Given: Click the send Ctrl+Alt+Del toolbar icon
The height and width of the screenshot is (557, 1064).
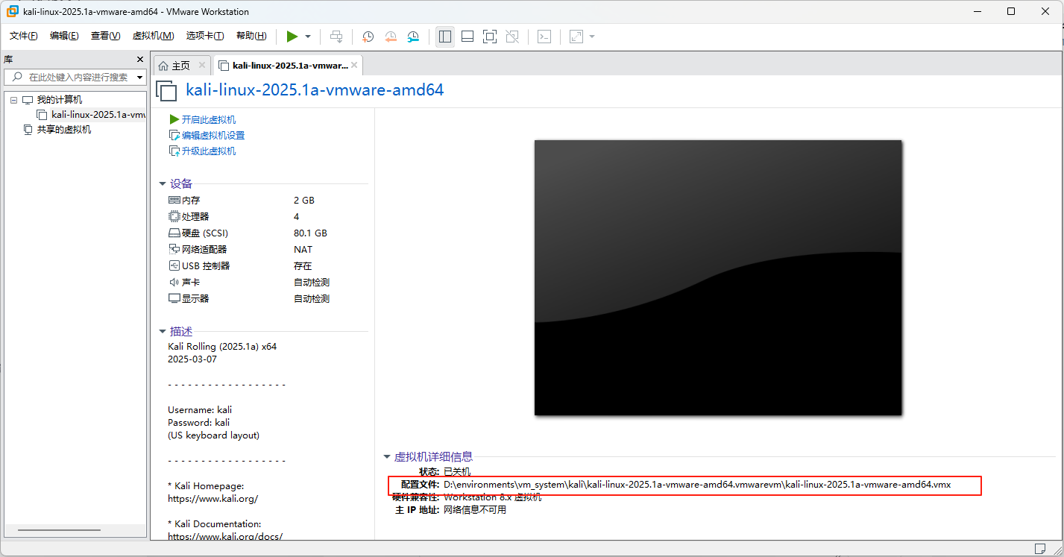Looking at the screenshot, I should point(337,37).
